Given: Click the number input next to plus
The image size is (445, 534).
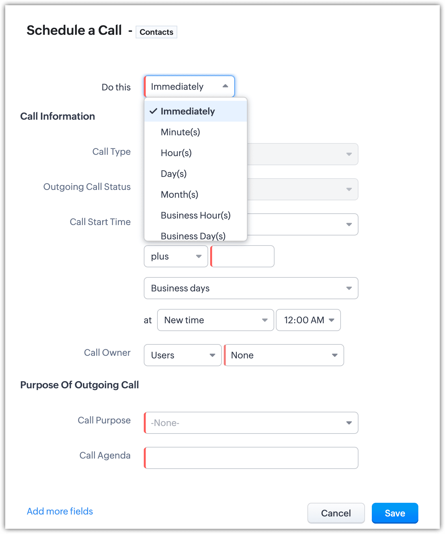Looking at the screenshot, I should point(243,256).
